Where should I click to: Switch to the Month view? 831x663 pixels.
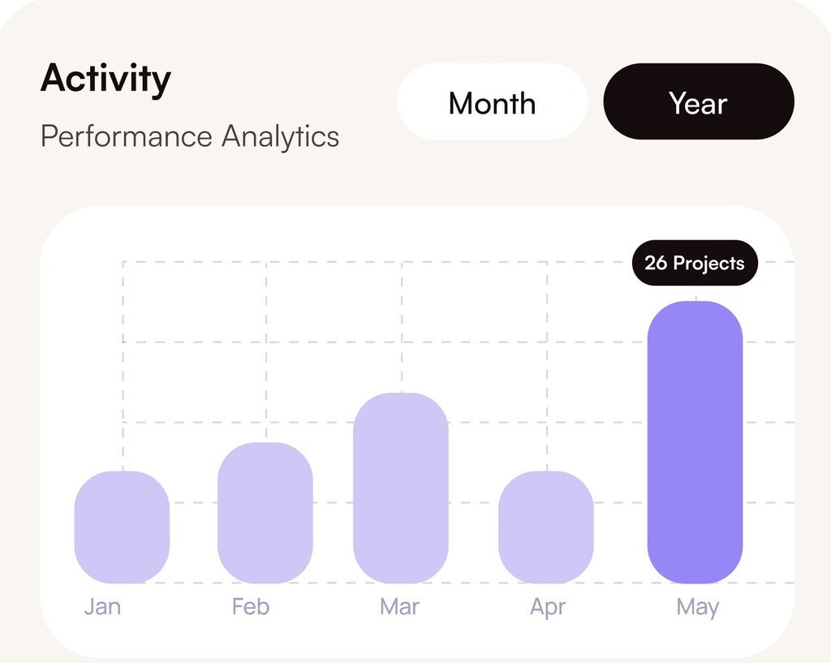[x=492, y=103]
